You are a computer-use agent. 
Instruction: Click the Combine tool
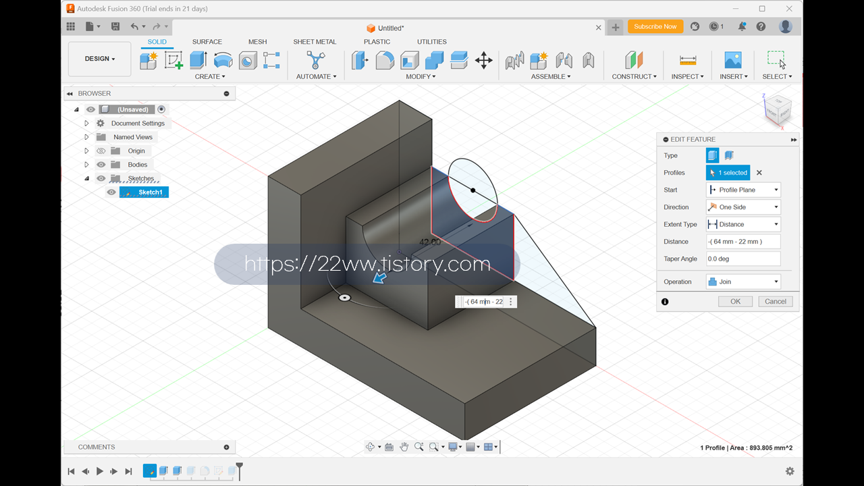(x=434, y=60)
